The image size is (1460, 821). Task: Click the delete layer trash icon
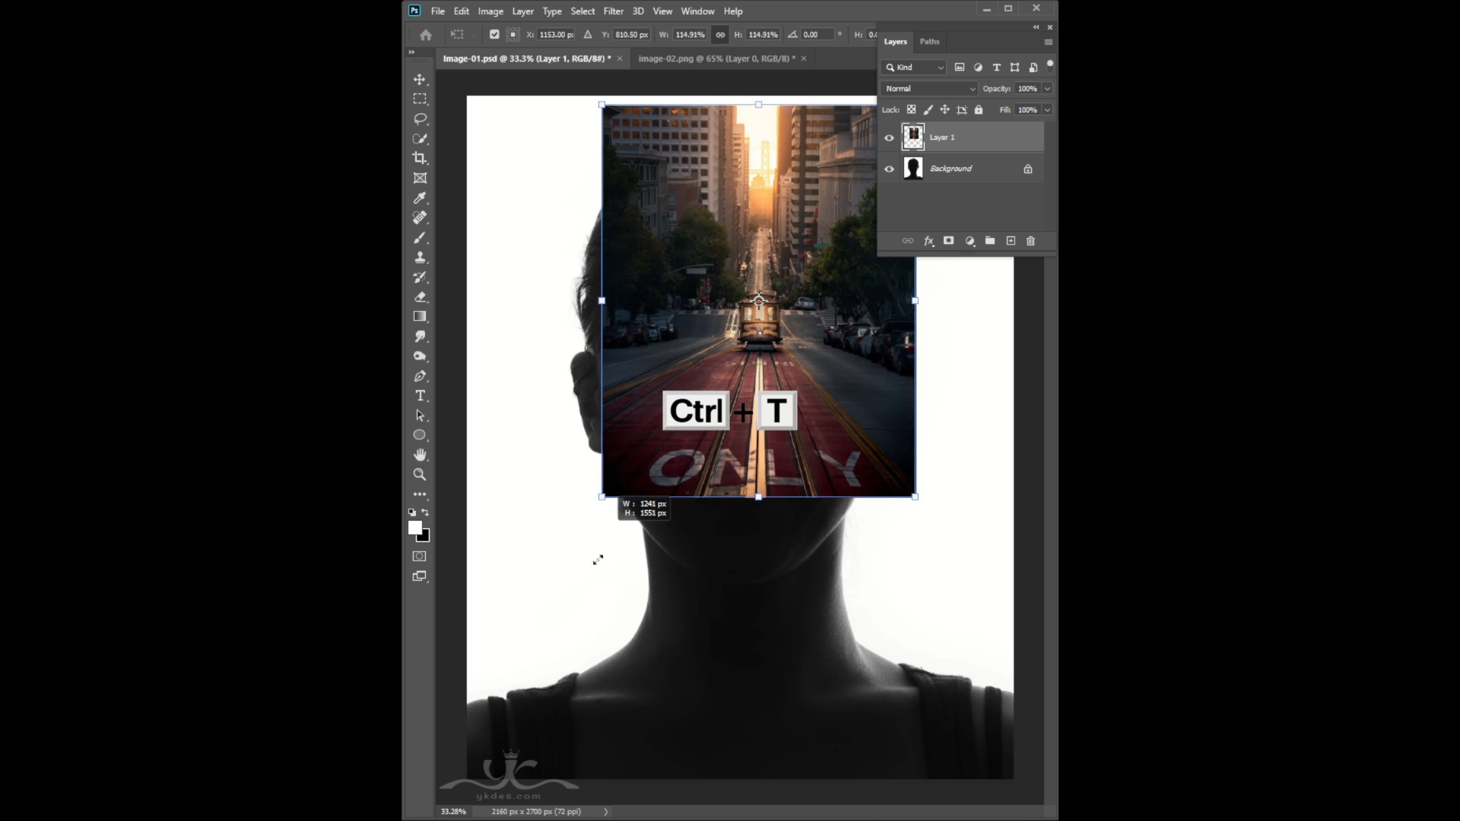click(1031, 241)
